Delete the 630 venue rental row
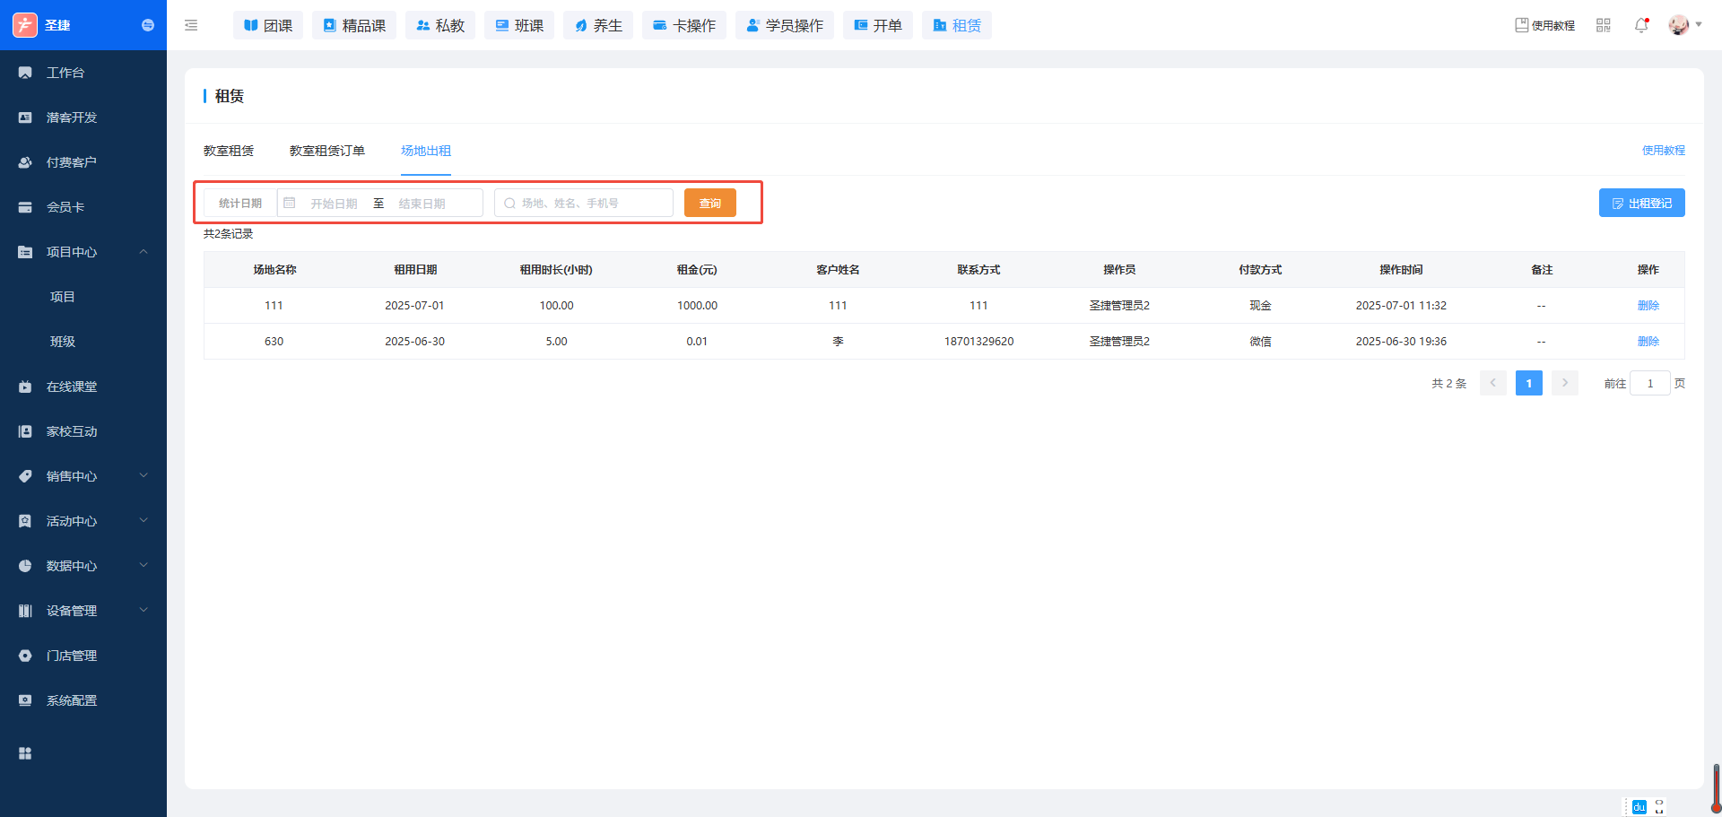 [1648, 342]
